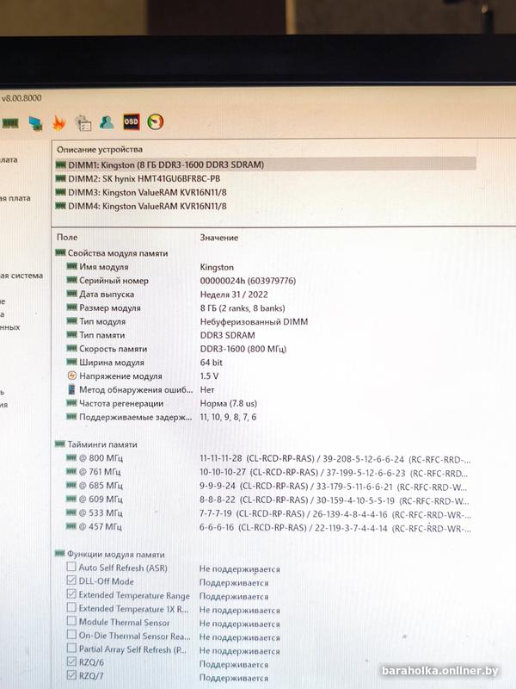Click the Функции модуля памяти group header
The width and height of the screenshot is (516, 689).
coord(110,554)
